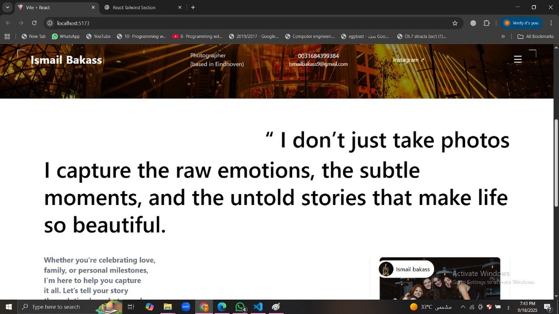Screen dimensions: 559x314
Task: Open the All Bookmarks folder
Action: point(536,37)
